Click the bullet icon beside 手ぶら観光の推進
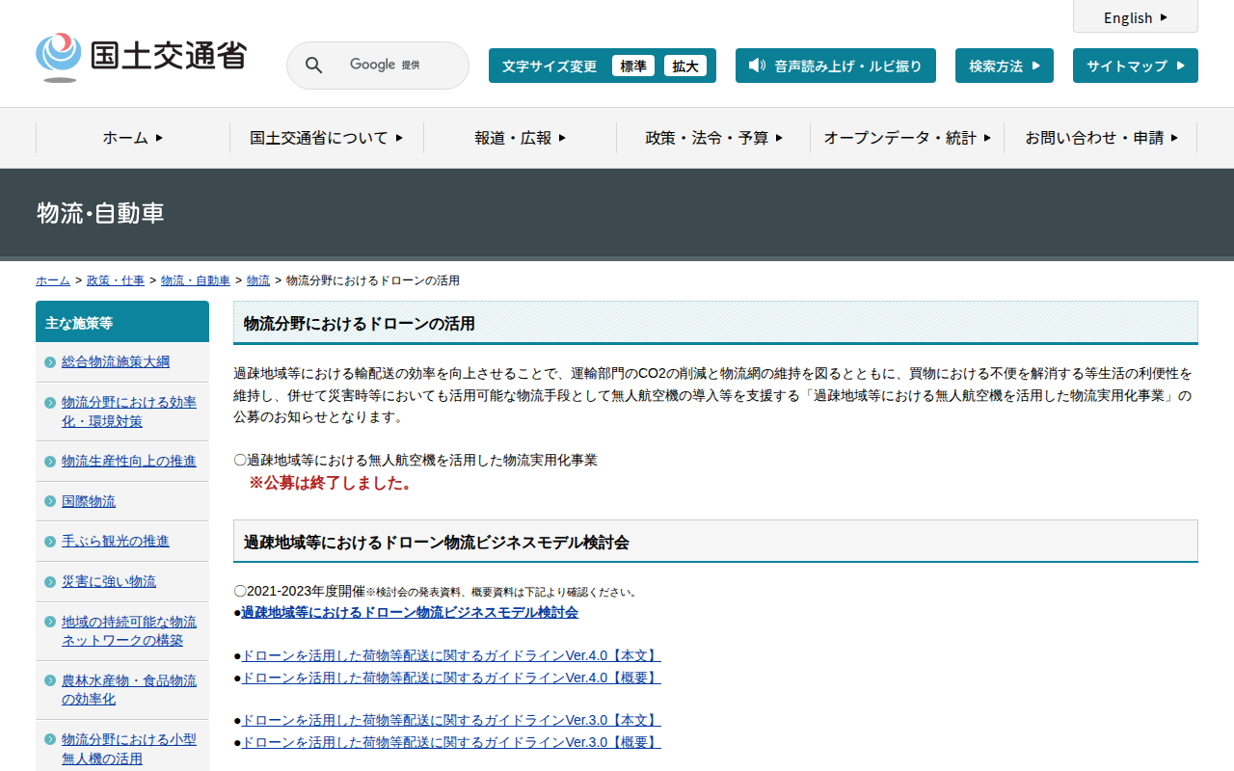Viewport: 1234px width, 771px height. [x=50, y=542]
